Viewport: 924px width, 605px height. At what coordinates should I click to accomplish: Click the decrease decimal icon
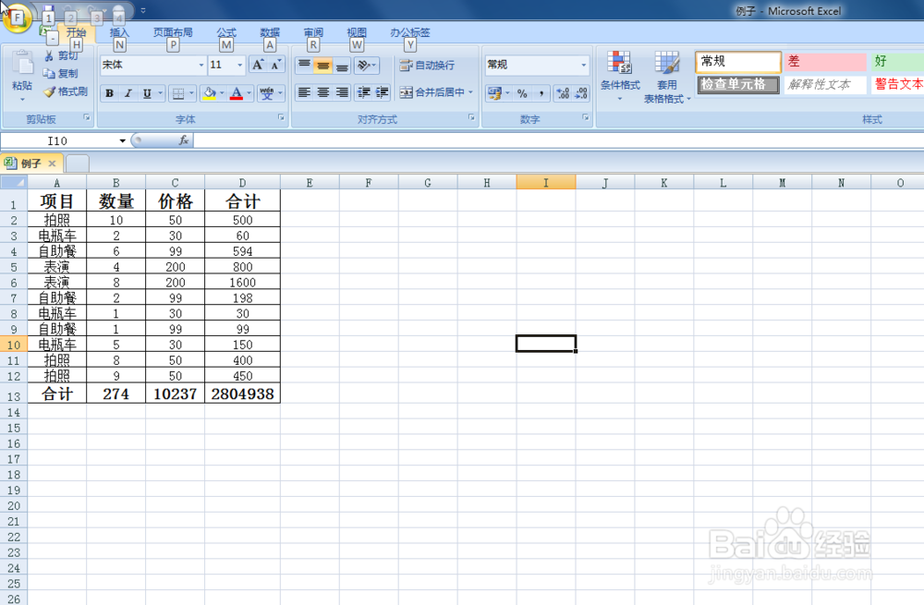point(581,93)
